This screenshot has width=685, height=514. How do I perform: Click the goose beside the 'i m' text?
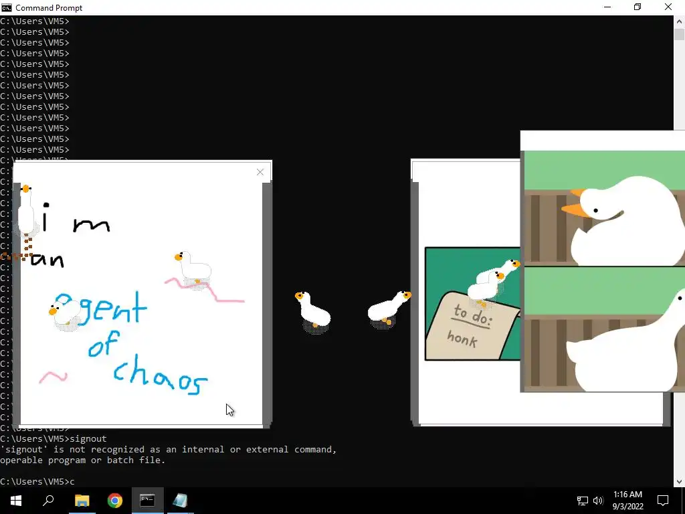[26, 211]
